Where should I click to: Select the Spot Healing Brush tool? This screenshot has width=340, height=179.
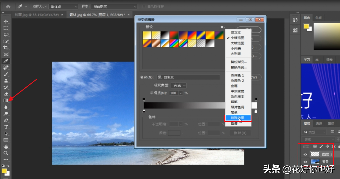click(6, 68)
